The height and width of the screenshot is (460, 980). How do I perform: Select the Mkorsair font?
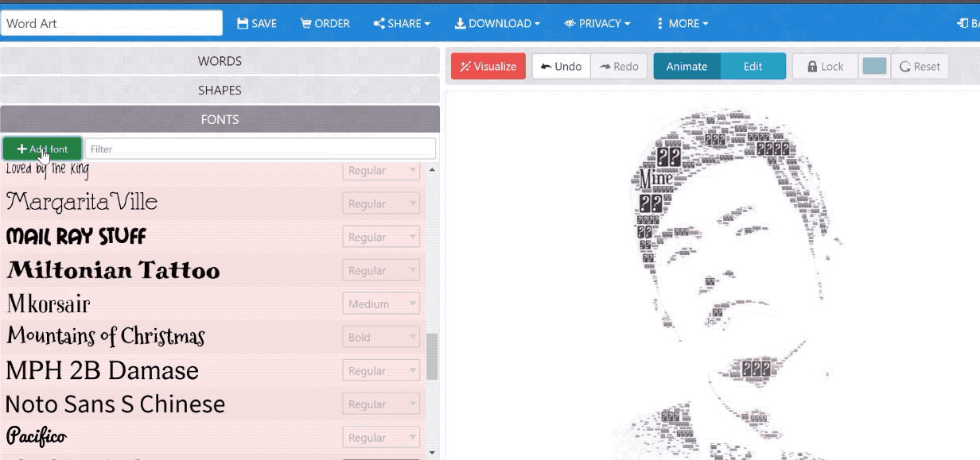(x=48, y=303)
